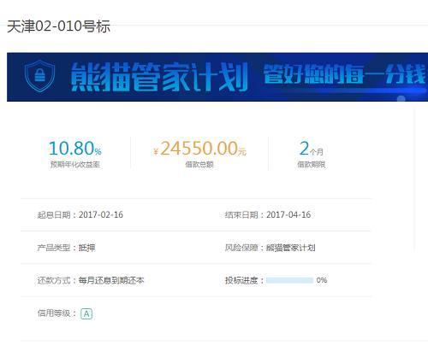The height and width of the screenshot is (351, 428).
Task: Click the shield lock icon in banner
Action: (39, 76)
